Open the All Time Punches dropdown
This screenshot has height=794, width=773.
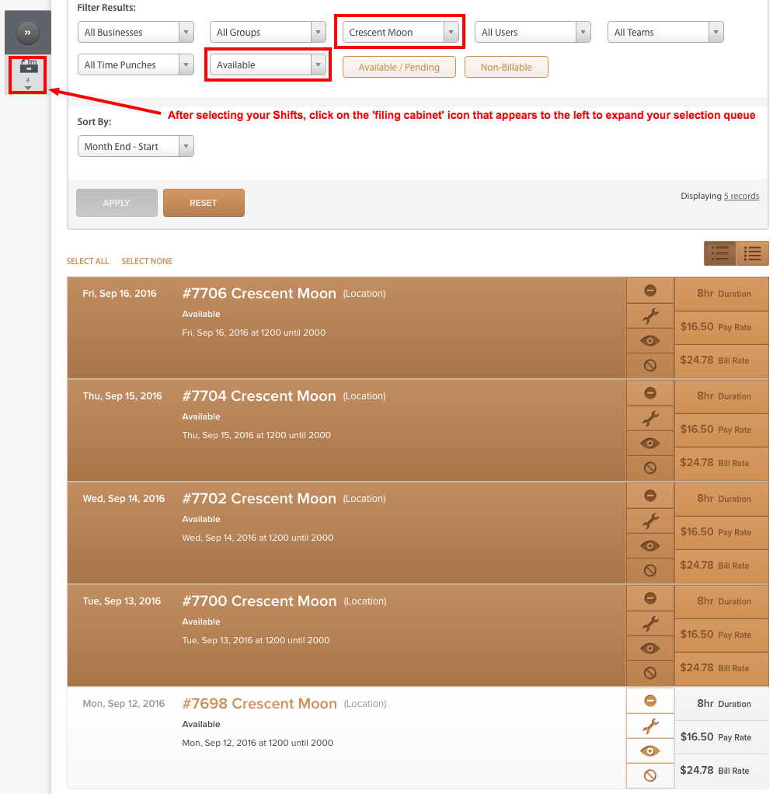[x=136, y=64]
